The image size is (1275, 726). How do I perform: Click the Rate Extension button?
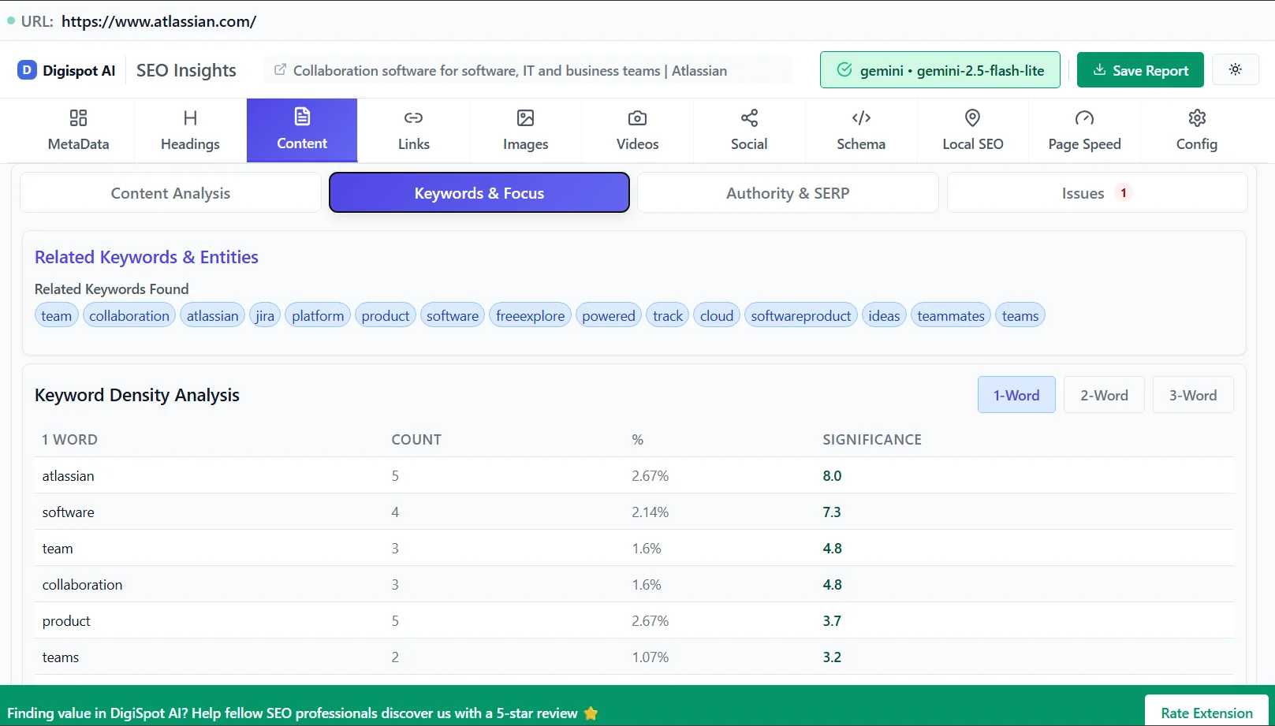1206,712
